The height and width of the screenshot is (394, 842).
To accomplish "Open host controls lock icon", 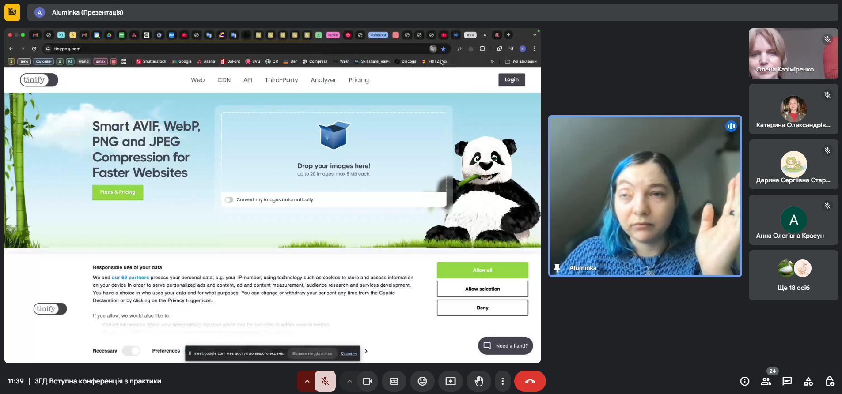I will (x=830, y=381).
